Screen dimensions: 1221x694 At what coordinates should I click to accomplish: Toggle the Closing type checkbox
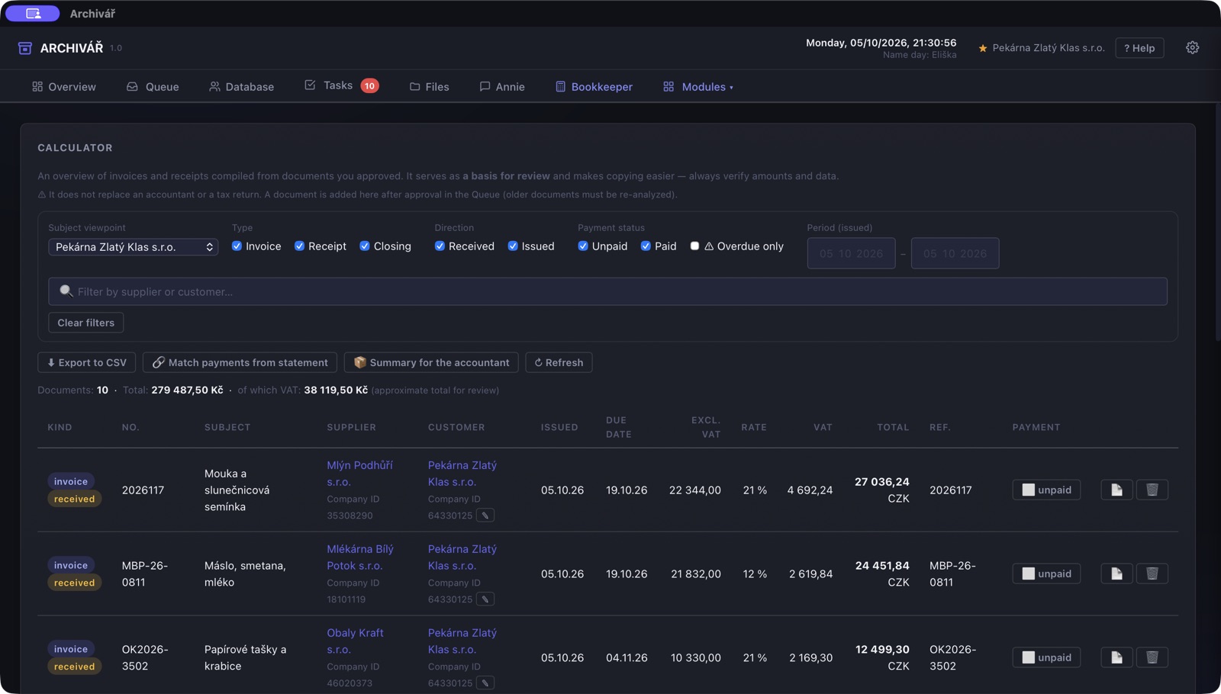point(365,246)
